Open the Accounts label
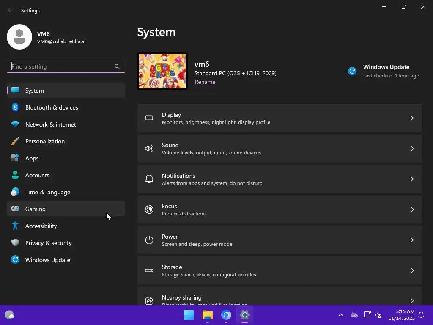 click(37, 175)
